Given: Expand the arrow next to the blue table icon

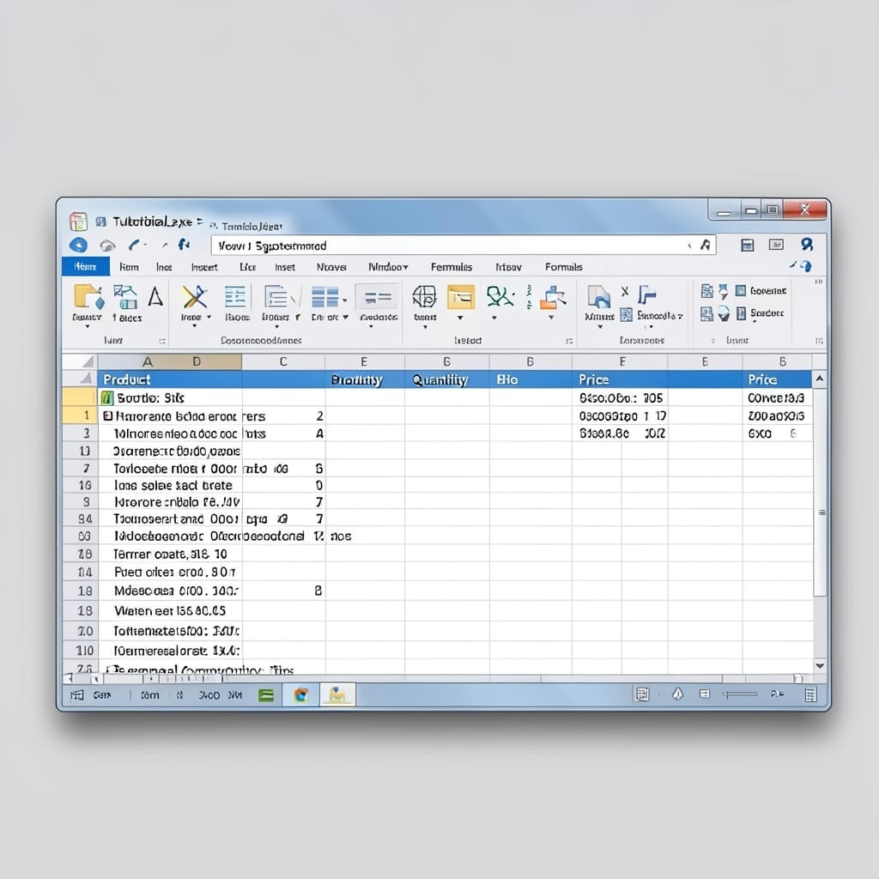Looking at the screenshot, I should pos(345,300).
